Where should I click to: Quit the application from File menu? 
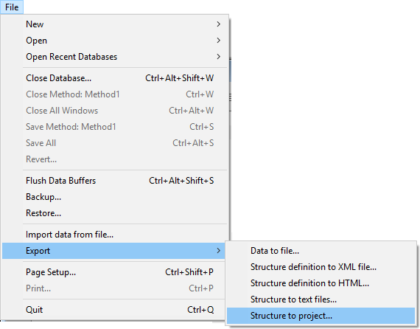pyautogui.click(x=115, y=310)
